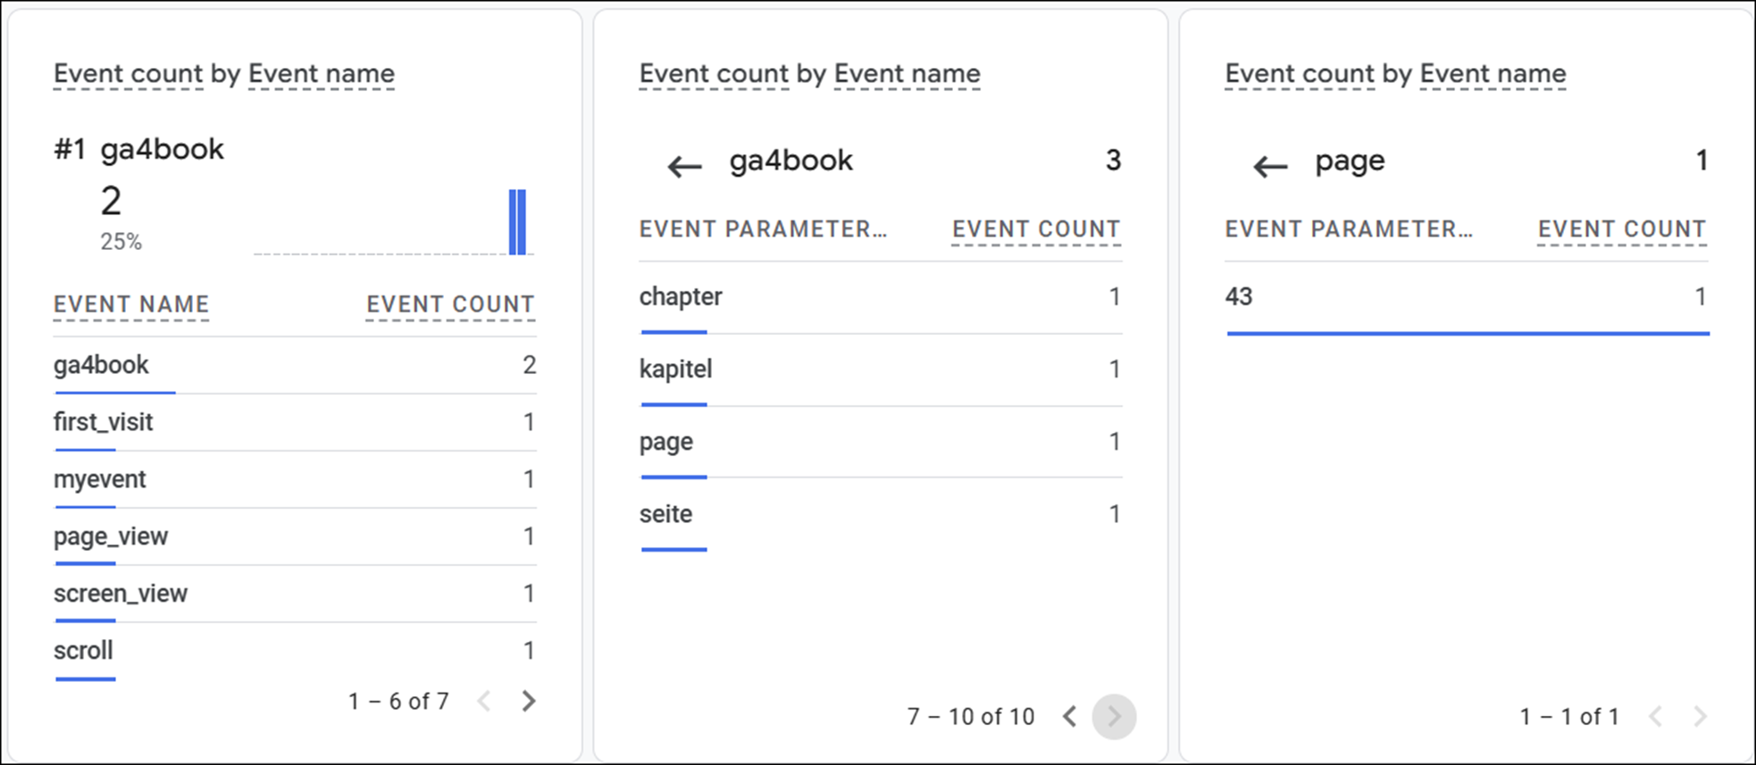This screenshot has width=1756, height=765.
Task: Click third card title Event count by Event name
Action: point(1396,74)
